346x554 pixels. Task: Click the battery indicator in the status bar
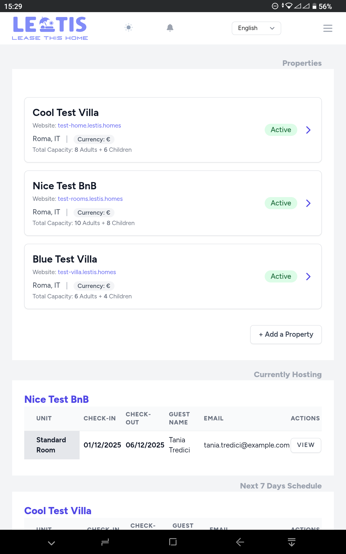pyautogui.click(x=315, y=6)
